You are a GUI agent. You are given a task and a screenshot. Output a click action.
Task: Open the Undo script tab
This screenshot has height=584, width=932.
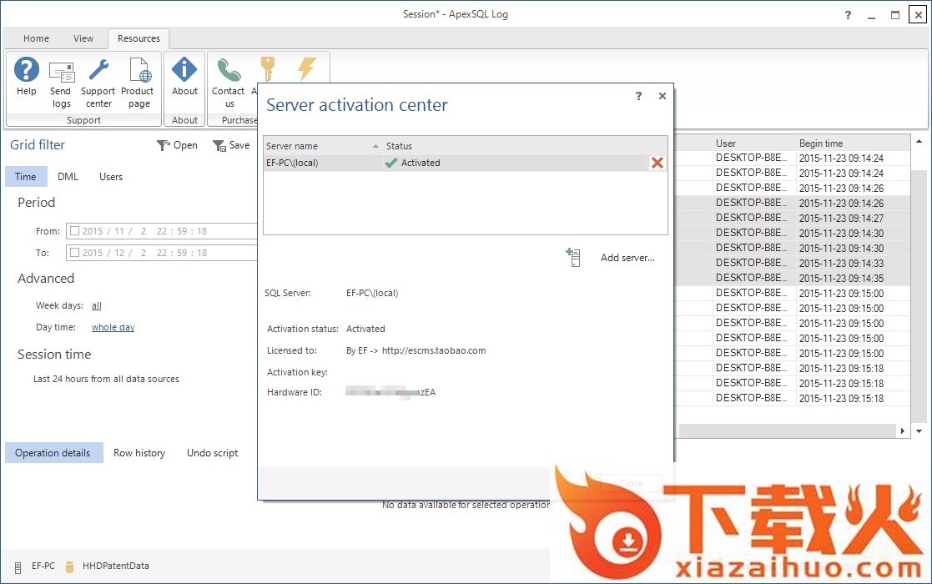point(212,453)
